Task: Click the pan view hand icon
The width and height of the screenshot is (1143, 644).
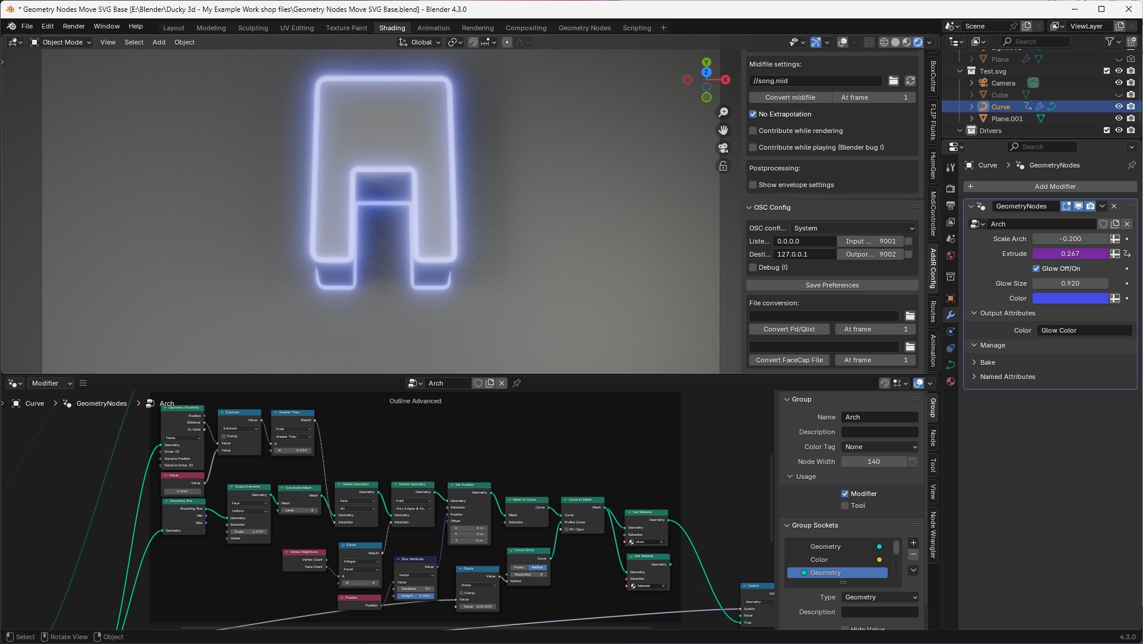Action: click(723, 130)
